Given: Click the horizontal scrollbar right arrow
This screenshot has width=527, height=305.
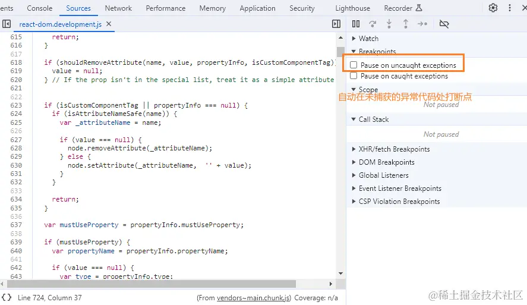Looking at the screenshot, I should [331, 284].
